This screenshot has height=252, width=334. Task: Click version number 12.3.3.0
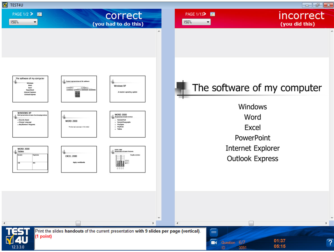pos(18,247)
